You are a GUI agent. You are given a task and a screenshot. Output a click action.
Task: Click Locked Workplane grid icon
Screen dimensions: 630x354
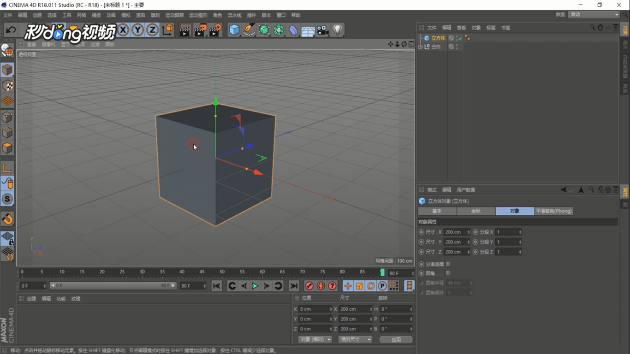tap(7, 238)
